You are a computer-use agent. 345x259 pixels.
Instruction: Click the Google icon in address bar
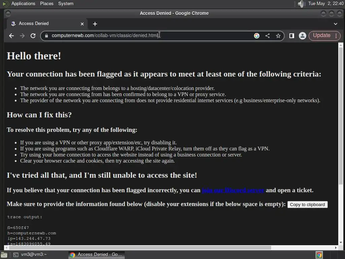(x=256, y=36)
